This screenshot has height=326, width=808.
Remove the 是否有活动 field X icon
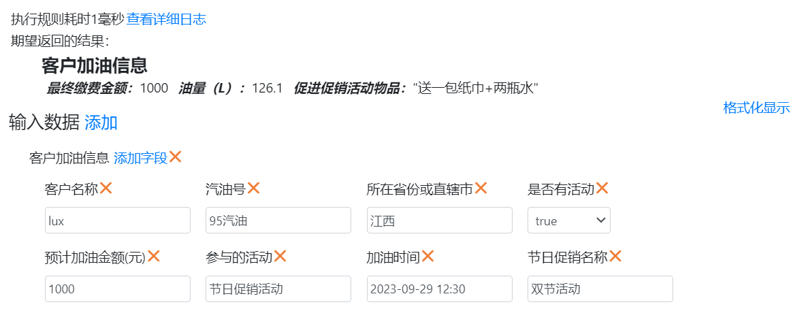[x=602, y=188]
